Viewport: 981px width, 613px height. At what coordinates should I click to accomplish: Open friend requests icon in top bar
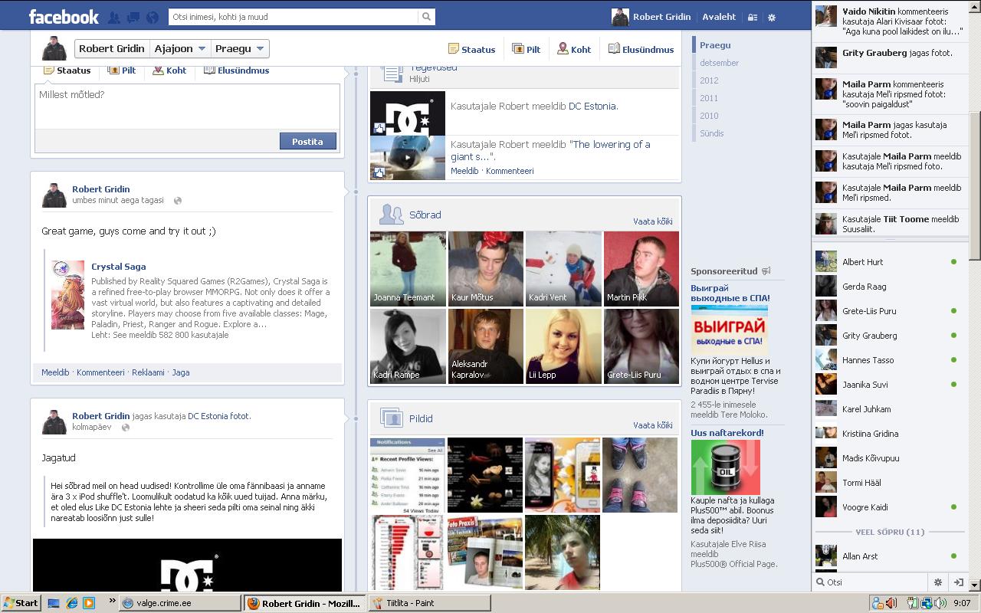coord(114,17)
